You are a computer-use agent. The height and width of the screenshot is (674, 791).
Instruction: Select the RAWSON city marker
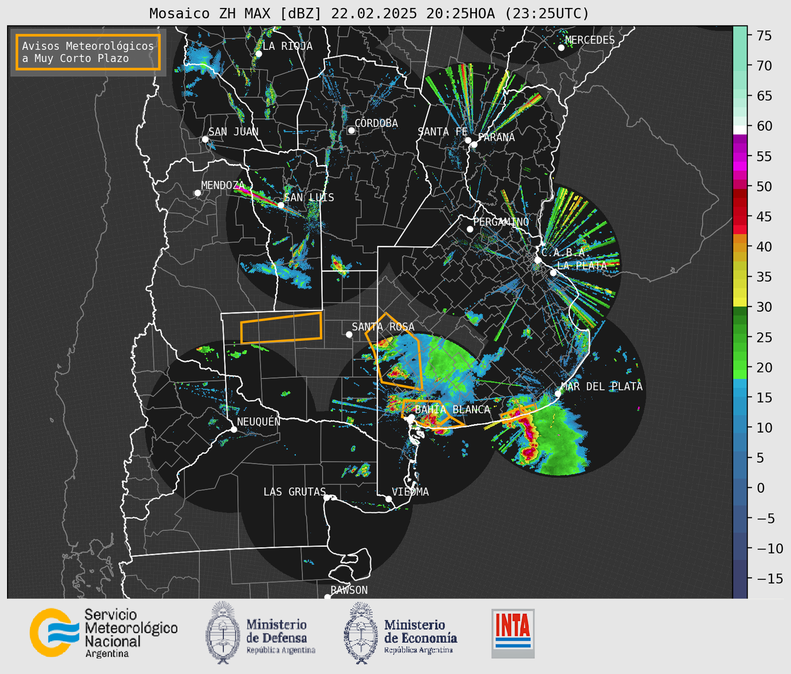327,597
